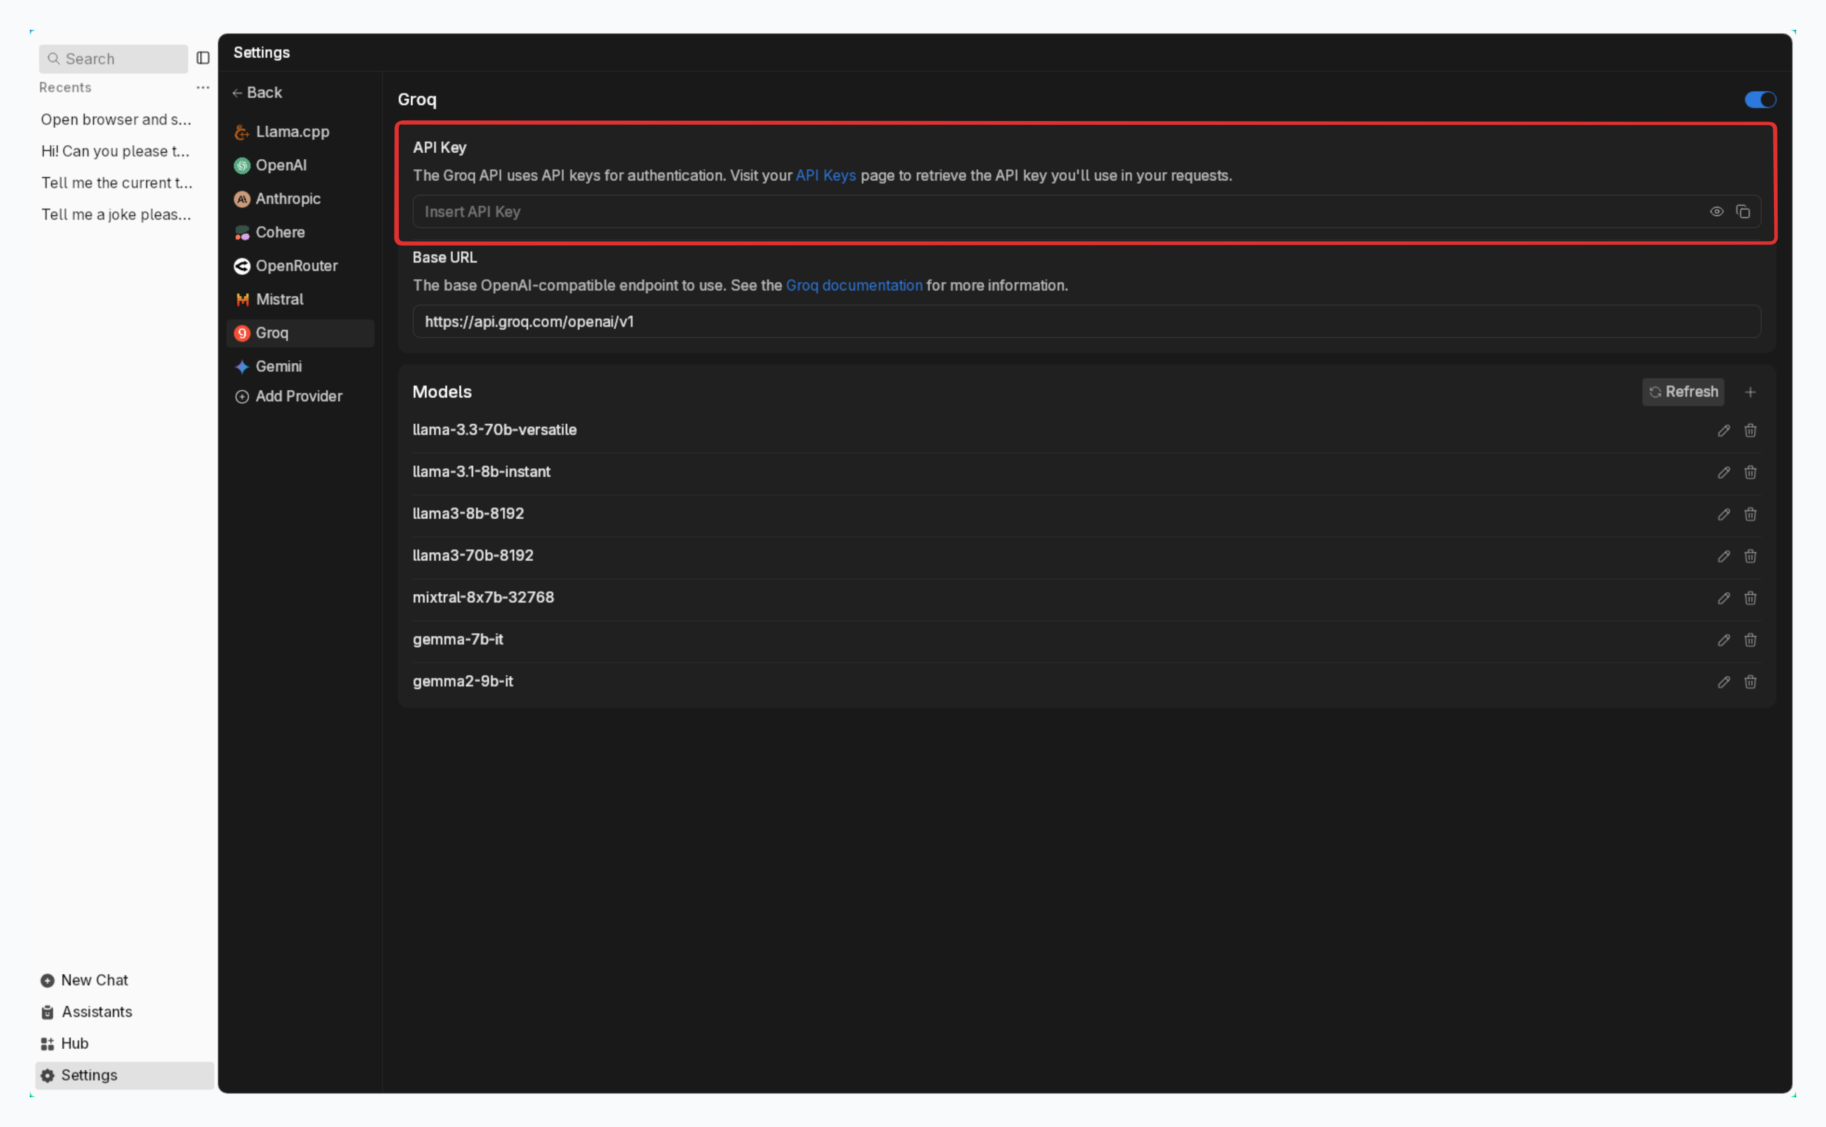Click the Insert API Key field

click(x=1043, y=212)
